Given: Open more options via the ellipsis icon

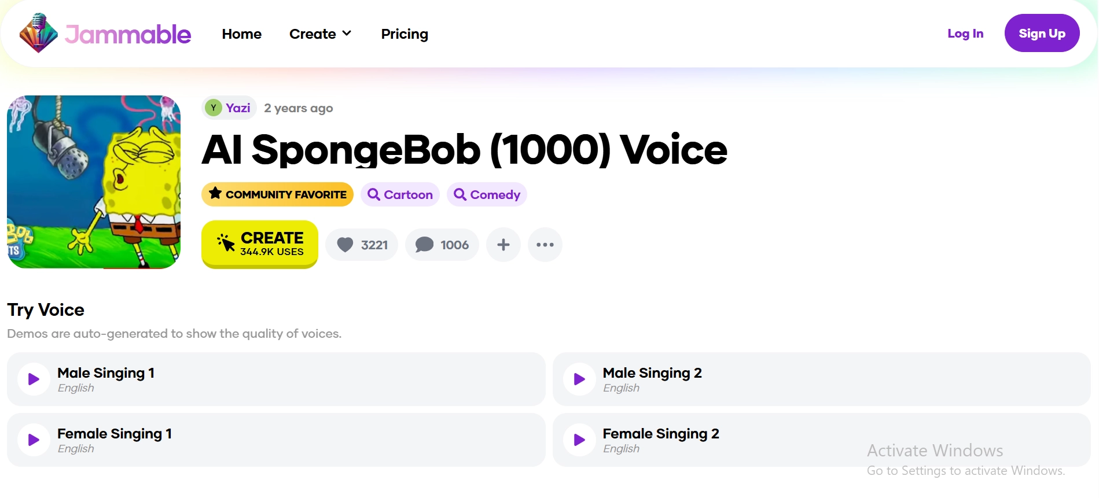Looking at the screenshot, I should [545, 244].
